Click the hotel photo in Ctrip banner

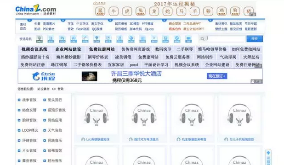coord(89,76)
